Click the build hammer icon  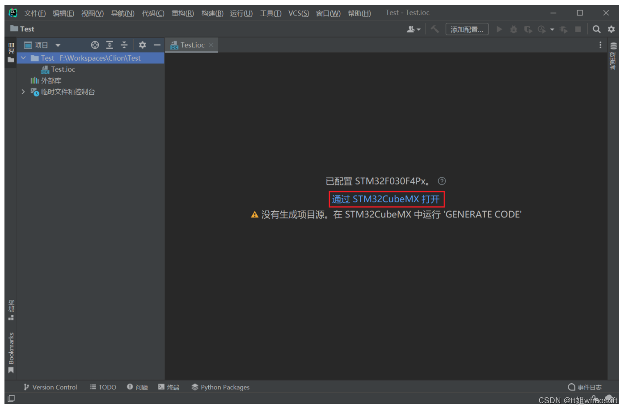(435, 29)
